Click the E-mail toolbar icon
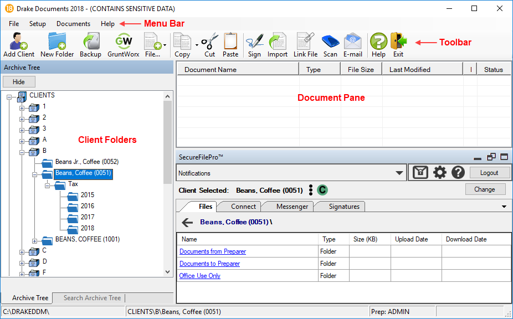513x319 pixels. (x=353, y=45)
